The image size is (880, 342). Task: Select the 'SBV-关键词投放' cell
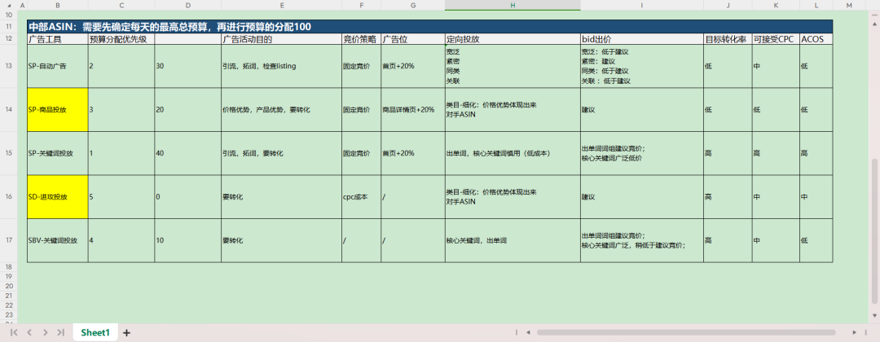(x=58, y=240)
